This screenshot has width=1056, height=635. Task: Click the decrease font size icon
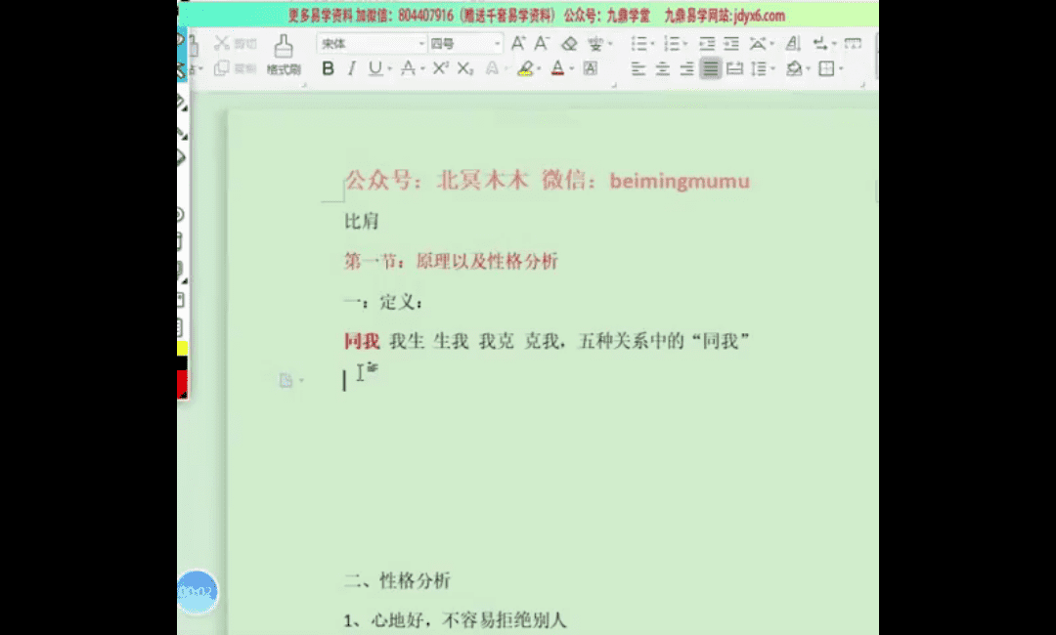click(541, 43)
